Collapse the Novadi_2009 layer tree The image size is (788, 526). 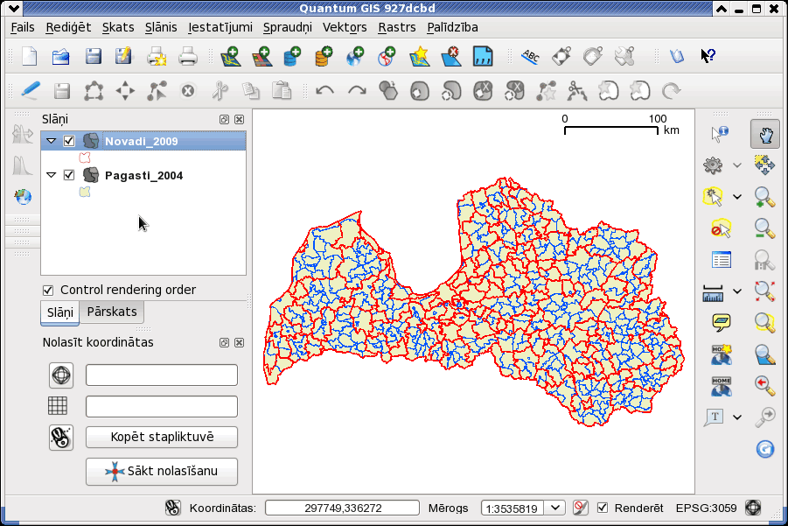click(52, 141)
